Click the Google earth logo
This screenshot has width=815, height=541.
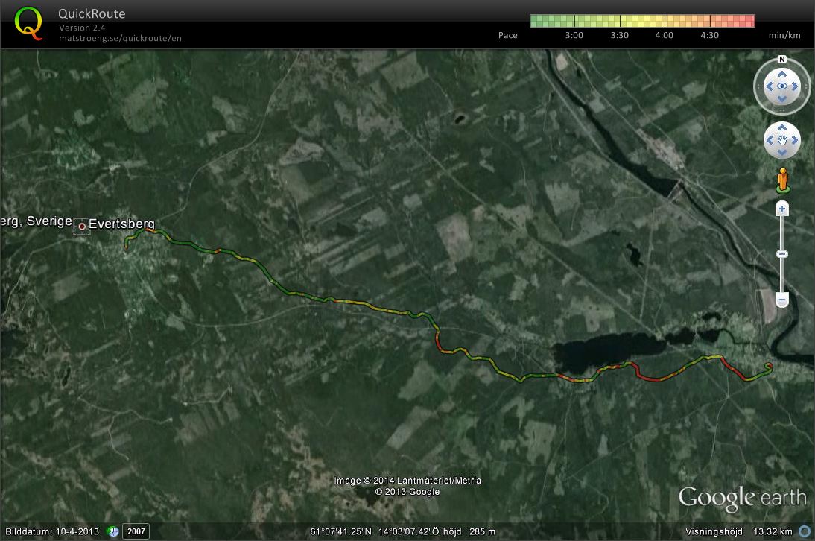pyautogui.click(x=742, y=498)
